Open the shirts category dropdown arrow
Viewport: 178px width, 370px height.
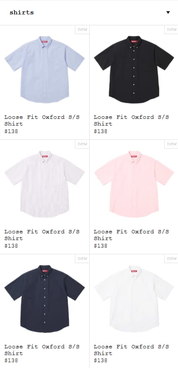(x=168, y=13)
